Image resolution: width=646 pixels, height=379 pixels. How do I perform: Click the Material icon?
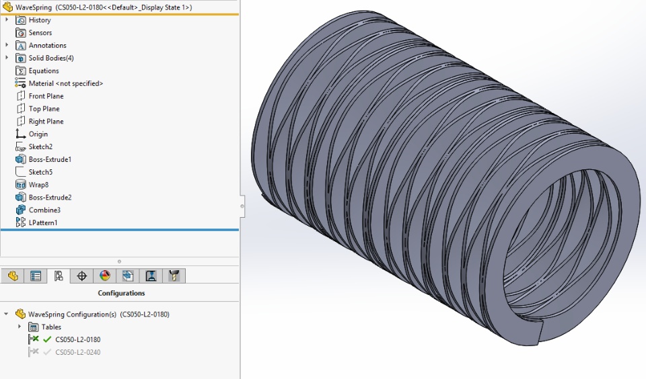coord(21,83)
